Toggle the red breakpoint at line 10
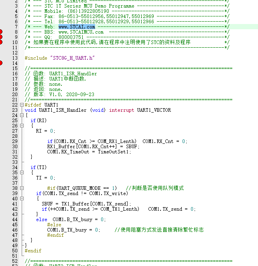Image resolution: width=258 pixels, height=266 pixels. pos(1,42)
